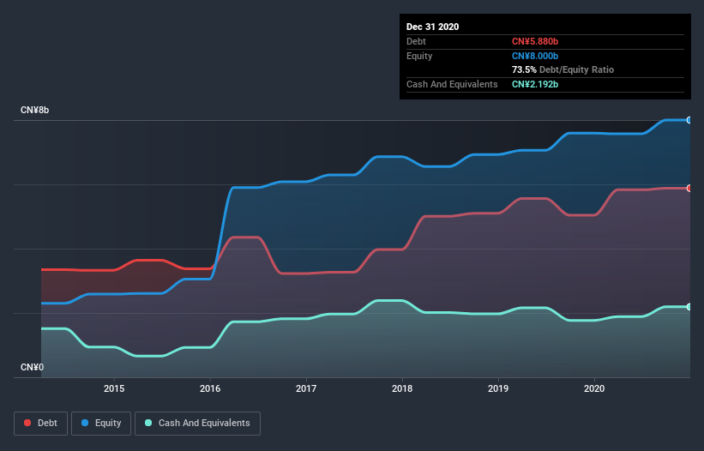Screen dimensions: 704x451
Task: Click the 2019 x-axis label
Action: pos(498,388)
